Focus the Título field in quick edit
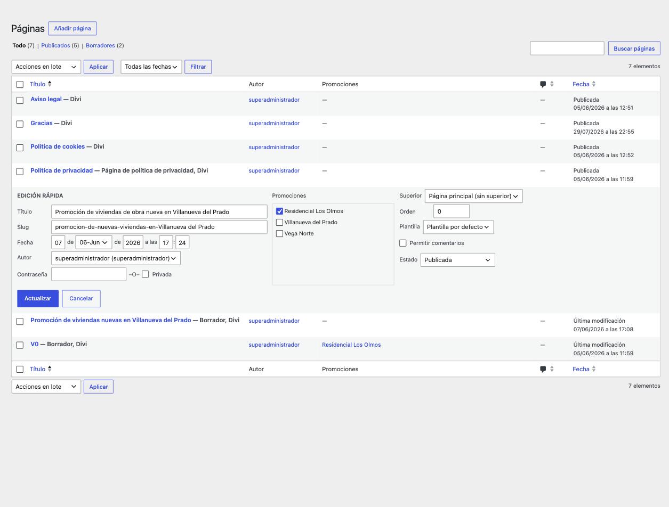669x507 pixels. point(159,212)
